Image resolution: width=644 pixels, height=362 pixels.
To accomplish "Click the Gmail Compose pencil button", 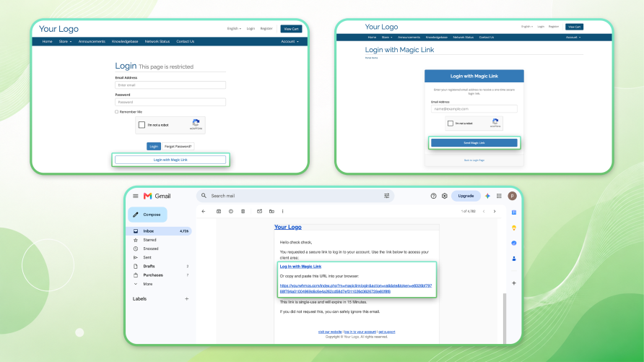I will (x=147, y=215).
